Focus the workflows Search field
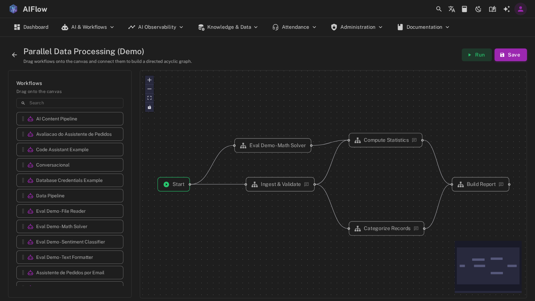The image size is (535, 301). tap(70, 103)
